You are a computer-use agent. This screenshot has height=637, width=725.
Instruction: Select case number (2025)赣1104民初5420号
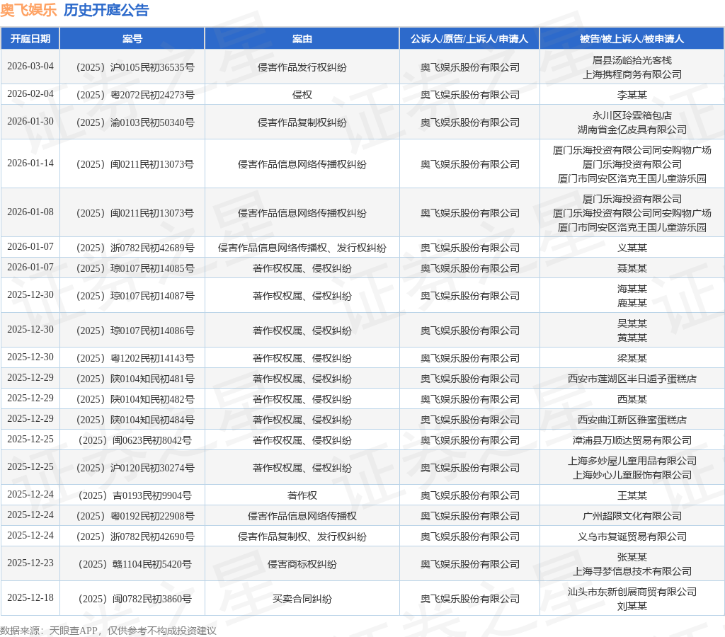135,564
